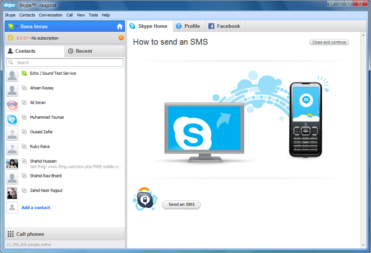Viewport: 371px width, 253px height.
Task: Click Ousaid Zafar's question mark avatar
Action: [12, 134]
